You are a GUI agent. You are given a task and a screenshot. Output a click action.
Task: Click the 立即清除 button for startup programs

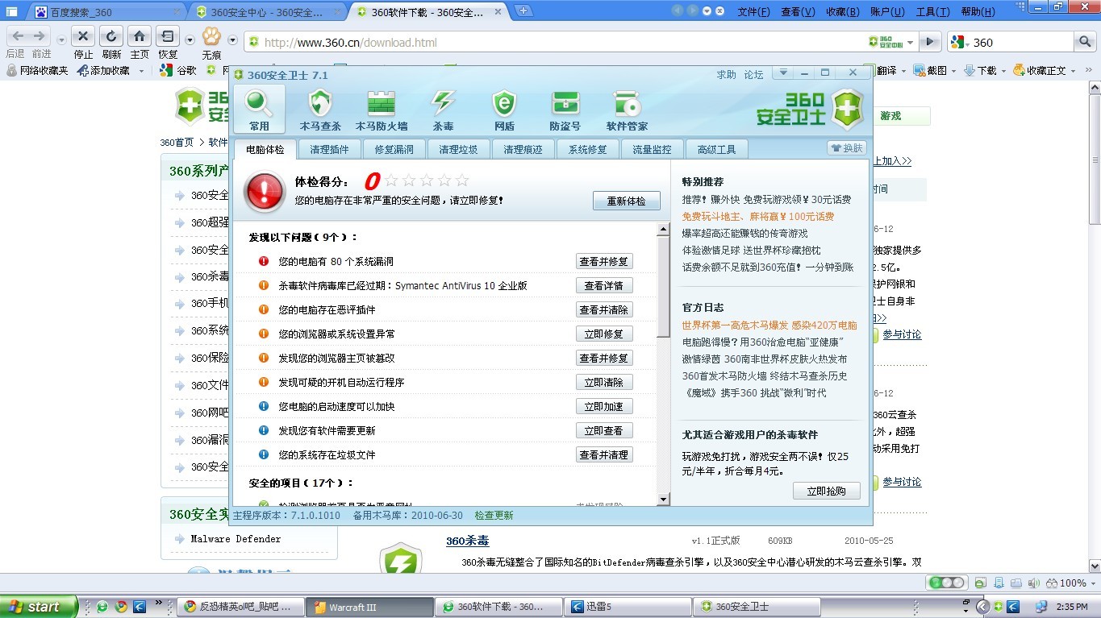604,383
